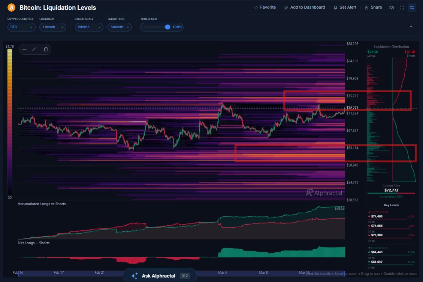Open the Inferno color scale dropdown
This screenshot has height=282, width=423.
click(x=89, y=27)
